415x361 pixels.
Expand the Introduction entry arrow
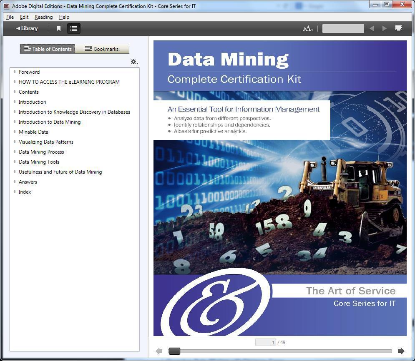(15, 102)
